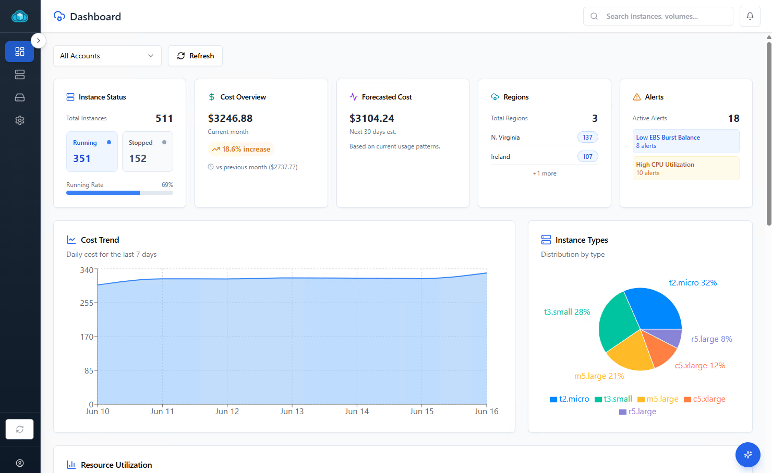Open the Instances section in the sidebar
Screen dimensions: 772x473
(20, 74)
